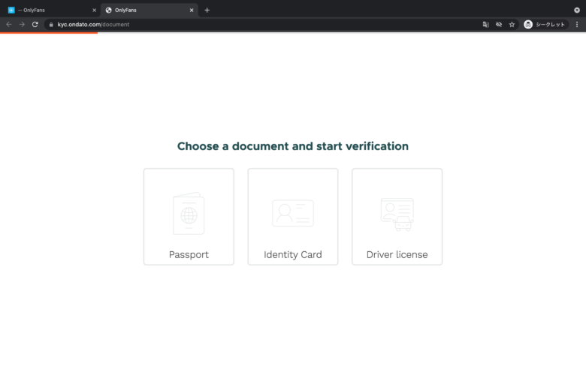586x366 pixels.
Task: Click the forward navigation arrow
Action: tap(22, 24)
